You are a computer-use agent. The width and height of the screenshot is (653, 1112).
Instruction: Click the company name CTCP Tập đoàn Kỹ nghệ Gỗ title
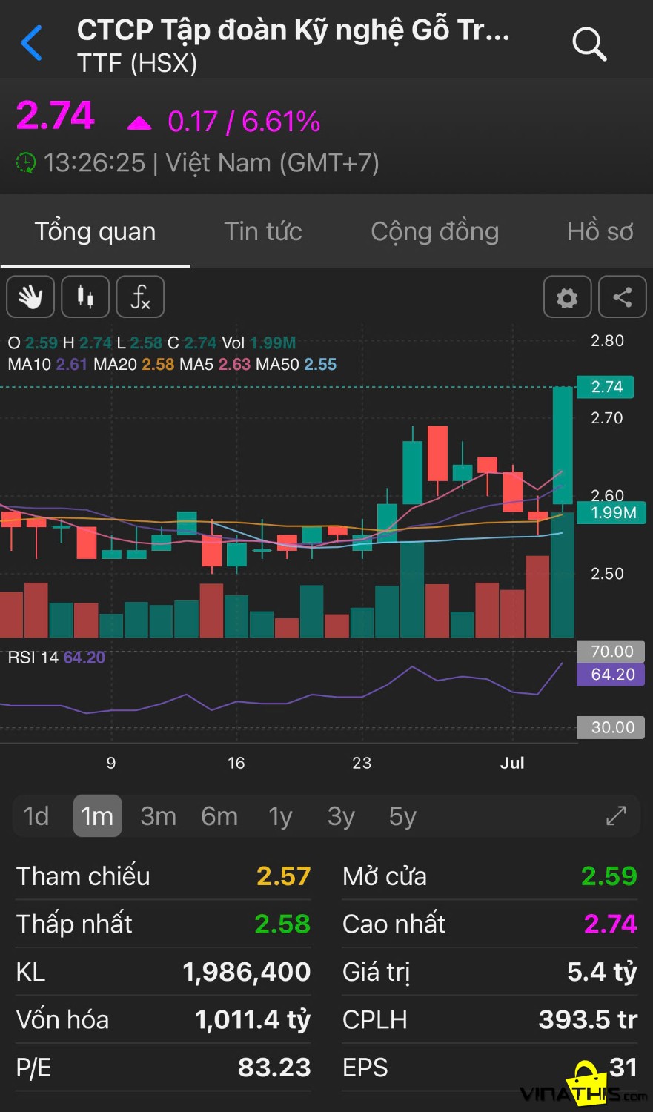coord(294,30)
